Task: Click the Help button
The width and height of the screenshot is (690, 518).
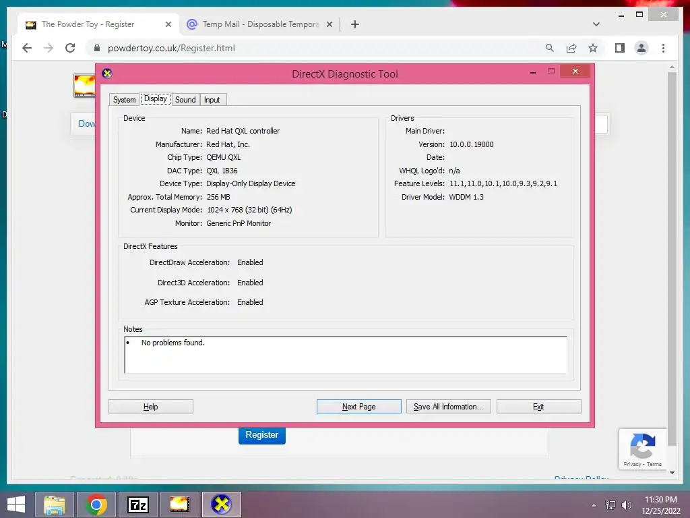Action: tap(150, 407)
